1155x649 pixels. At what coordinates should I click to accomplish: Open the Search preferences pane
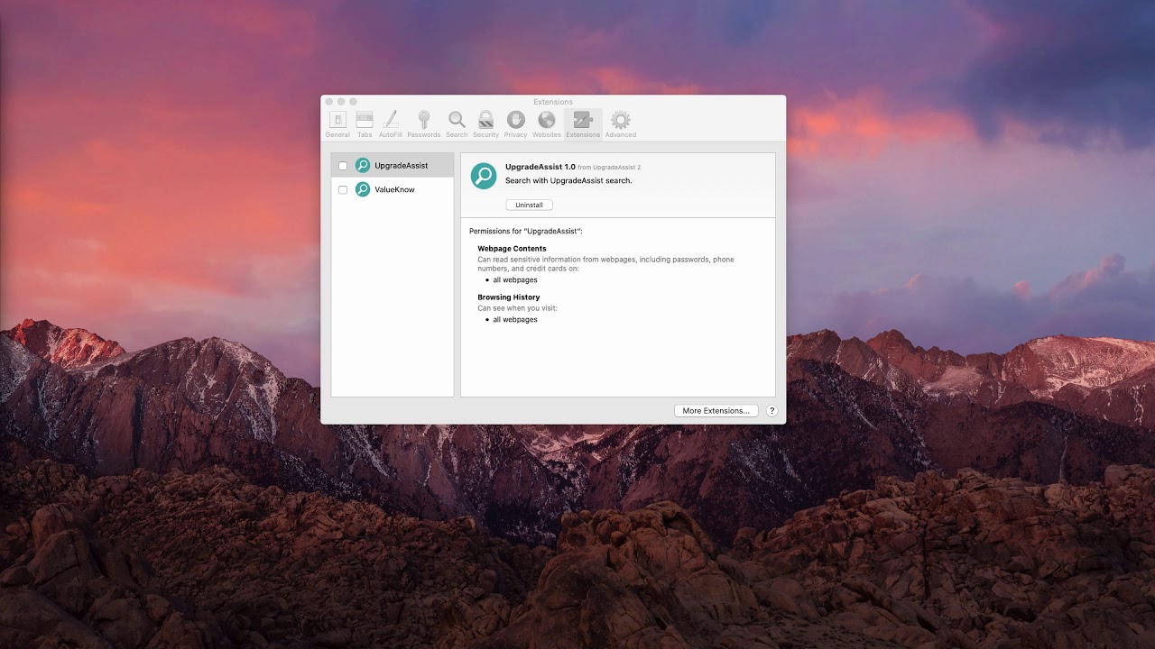(457, 124)
